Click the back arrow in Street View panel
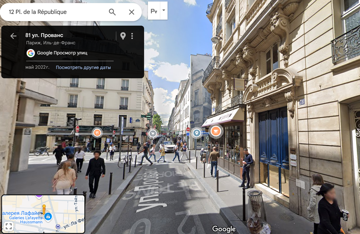The image size is (360, 234). tap(13, 36)
